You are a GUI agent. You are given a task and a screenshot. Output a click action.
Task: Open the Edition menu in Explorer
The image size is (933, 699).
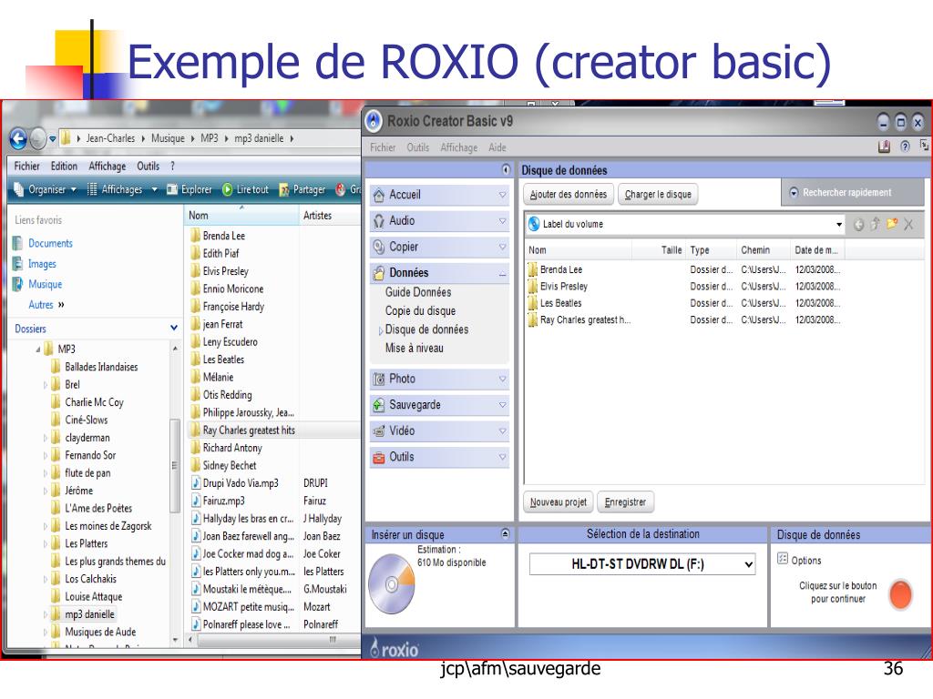coord(64,167)
